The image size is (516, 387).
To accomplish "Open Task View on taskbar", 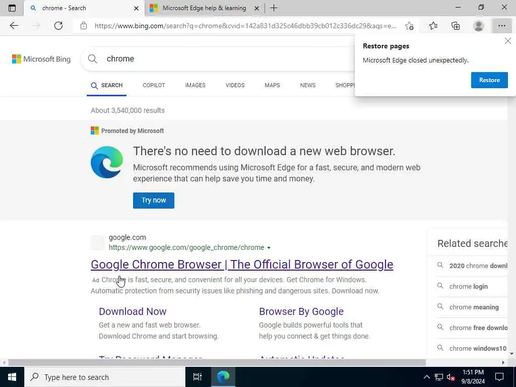I will pyautogui.click(x=197, y=377).
